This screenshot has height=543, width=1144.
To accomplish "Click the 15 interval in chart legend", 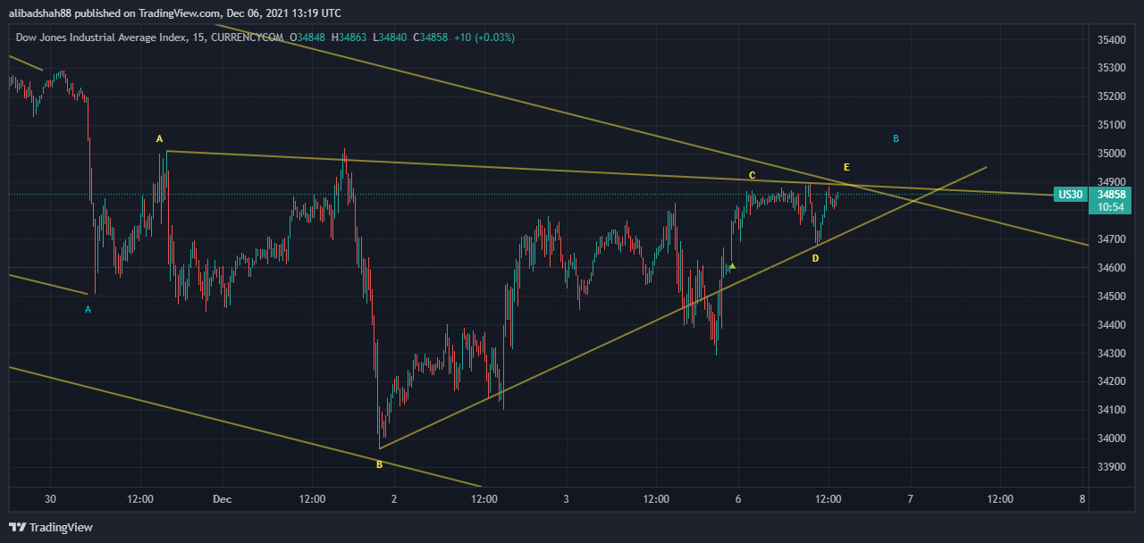I will click(197, 37).
